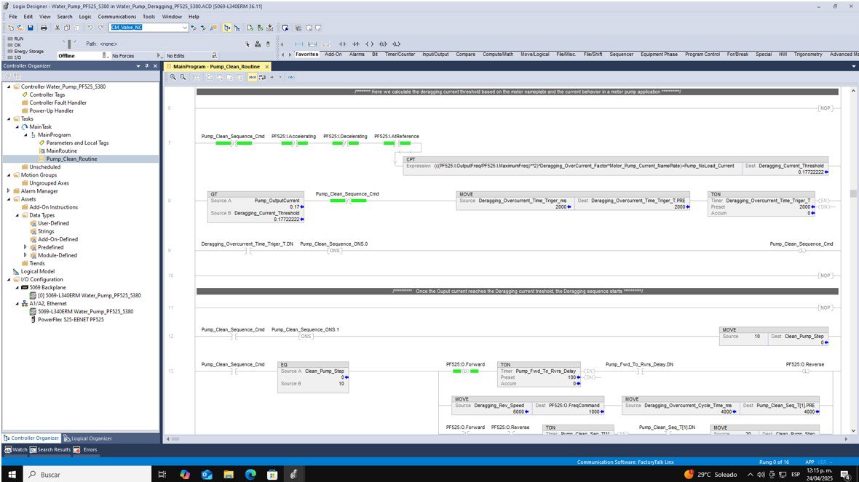Viewport: 859px width, 482px height.
Task: Close the Pump_Clean_Routine editor tab
Action: tap(266, 67)
